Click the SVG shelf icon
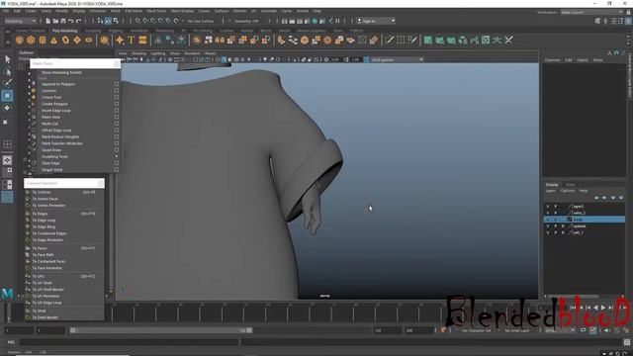This screenshot has width=633, height=356. click(142, 40)
